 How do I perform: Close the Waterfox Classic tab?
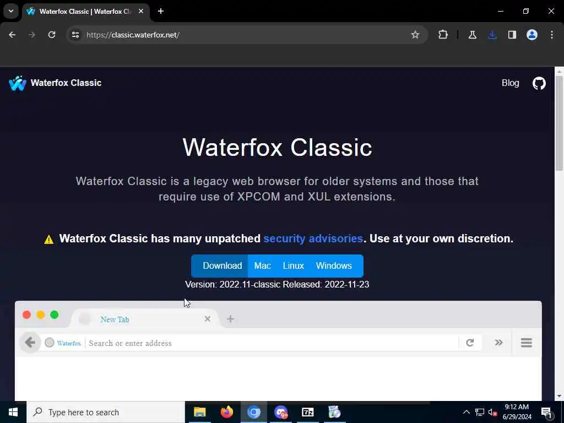point(141,11)
